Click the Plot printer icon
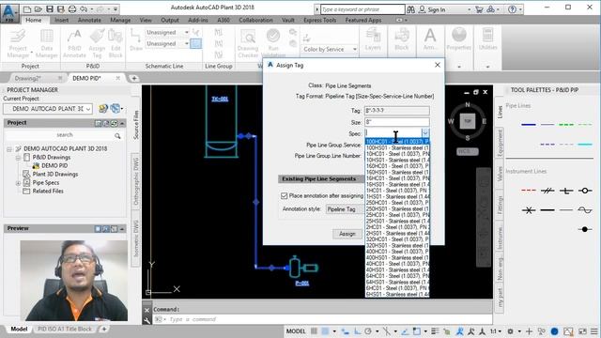Viewport: 601px width, 338px height. click(x=72, y=8)
